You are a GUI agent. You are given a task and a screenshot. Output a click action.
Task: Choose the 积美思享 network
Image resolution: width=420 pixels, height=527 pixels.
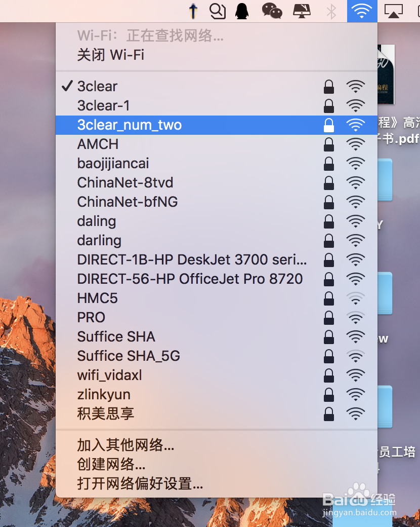[217, 413]
